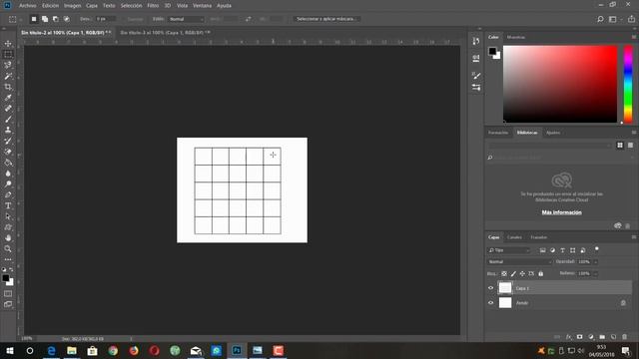Toggle lock image pixels brush icon
Image resolution: width=639 pixels, height=359 pixels.
[513, 273]
